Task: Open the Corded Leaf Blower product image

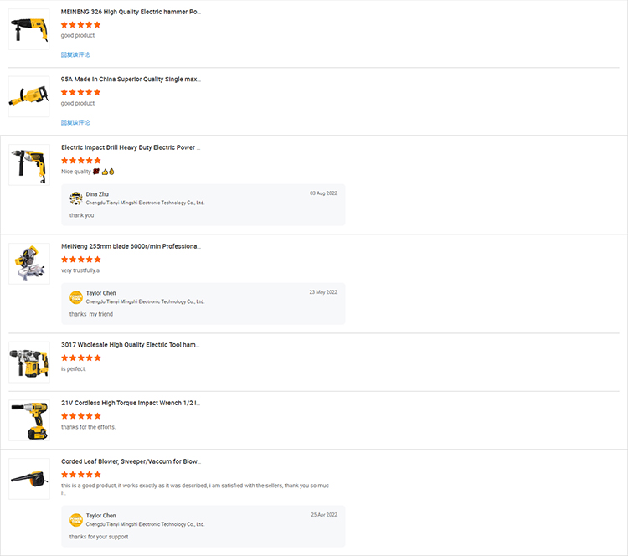Action: tap(29, 479)
